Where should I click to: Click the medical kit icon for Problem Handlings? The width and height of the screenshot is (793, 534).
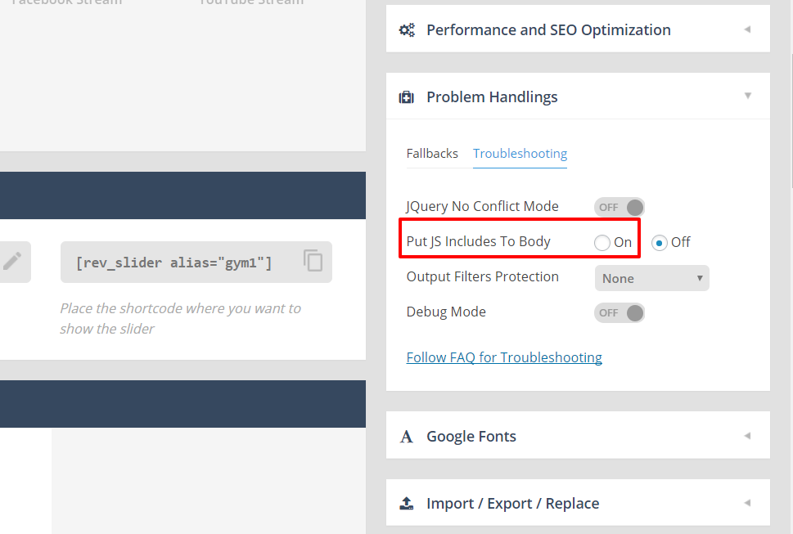point(407,97)
